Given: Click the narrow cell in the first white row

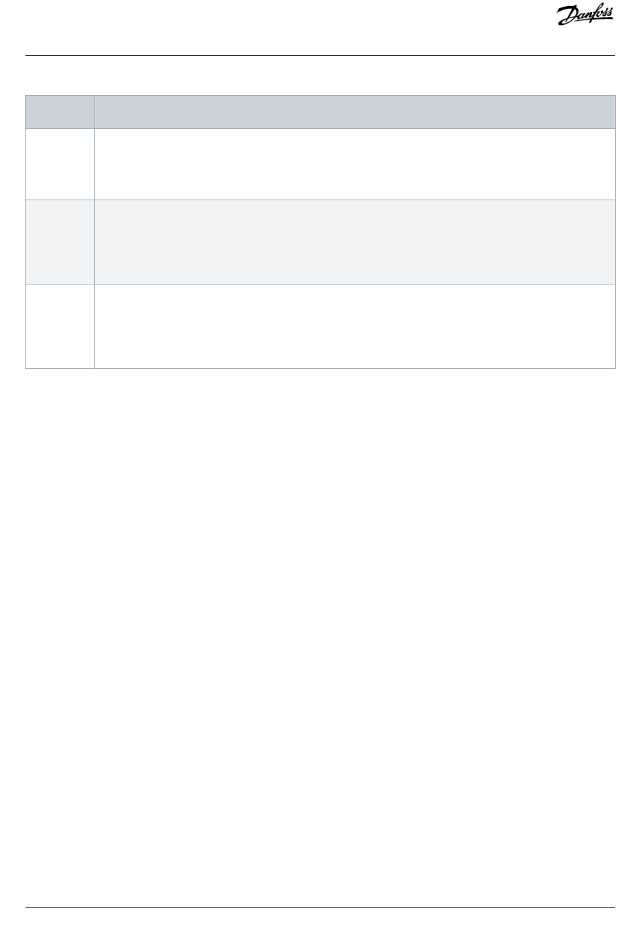Looking at the screenshot, I should pos(60,164).
